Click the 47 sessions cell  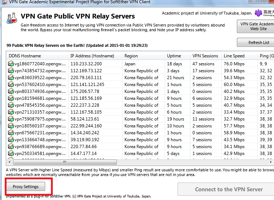coord(203,64)
